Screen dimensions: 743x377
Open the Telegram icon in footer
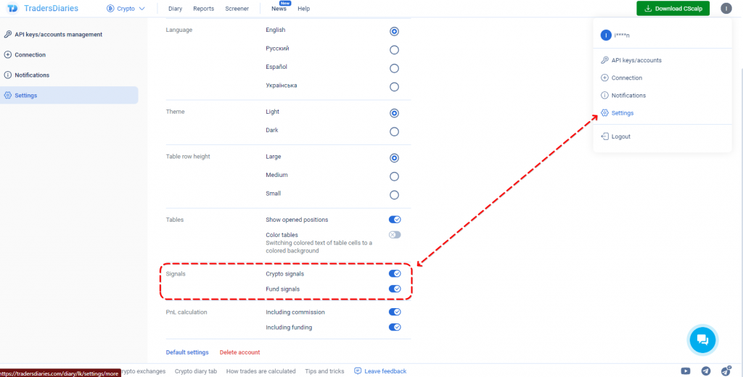tap(706, 370)
